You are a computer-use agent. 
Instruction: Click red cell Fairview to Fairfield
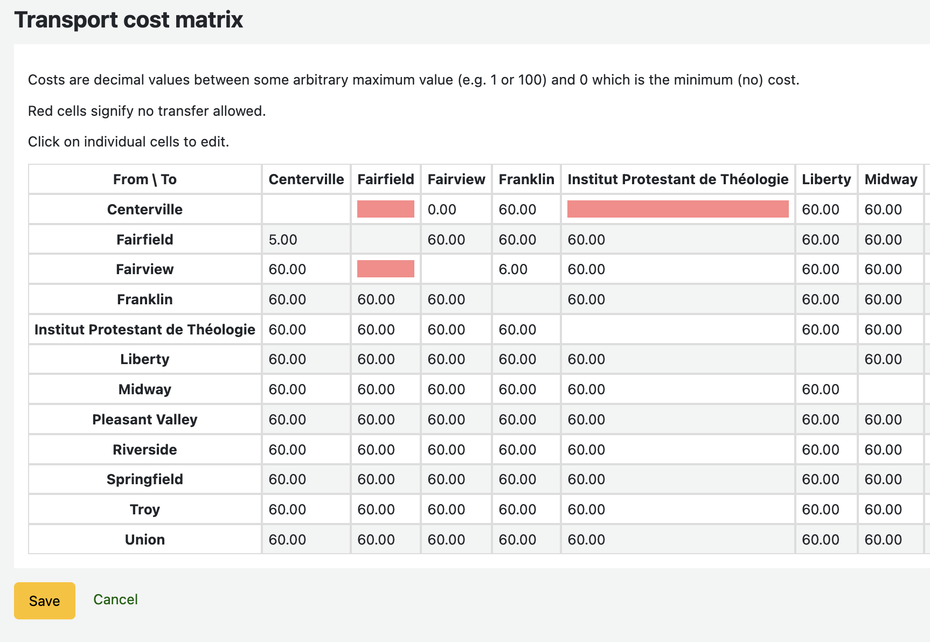tap(385, 269)
